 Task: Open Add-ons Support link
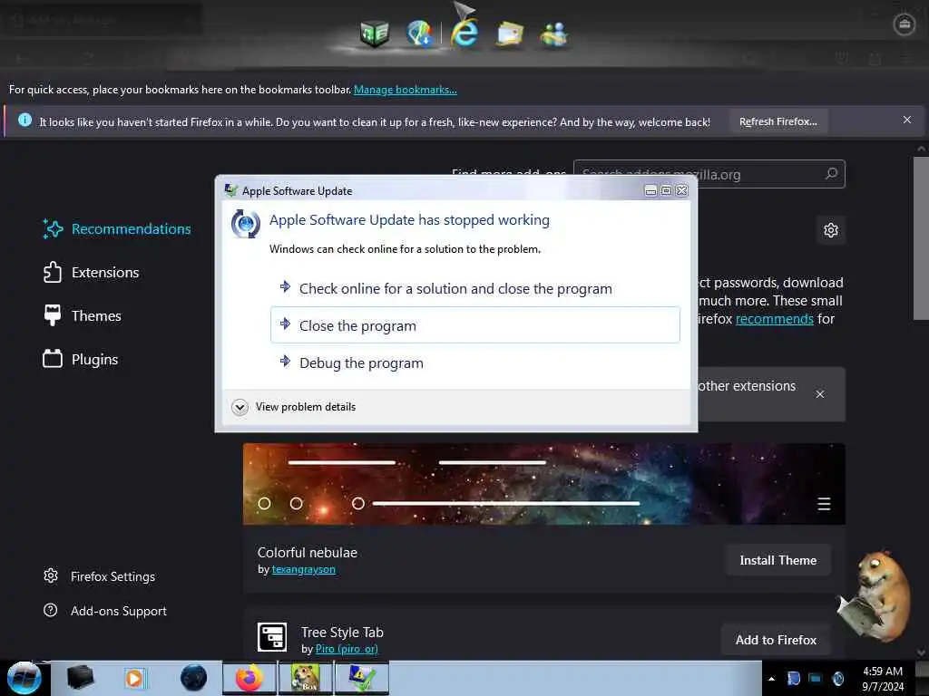point(105,611)
